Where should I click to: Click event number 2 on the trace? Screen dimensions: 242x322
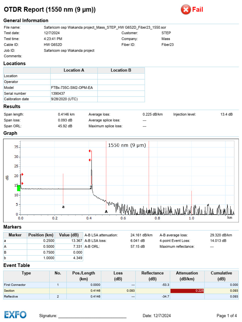point(91,187)
